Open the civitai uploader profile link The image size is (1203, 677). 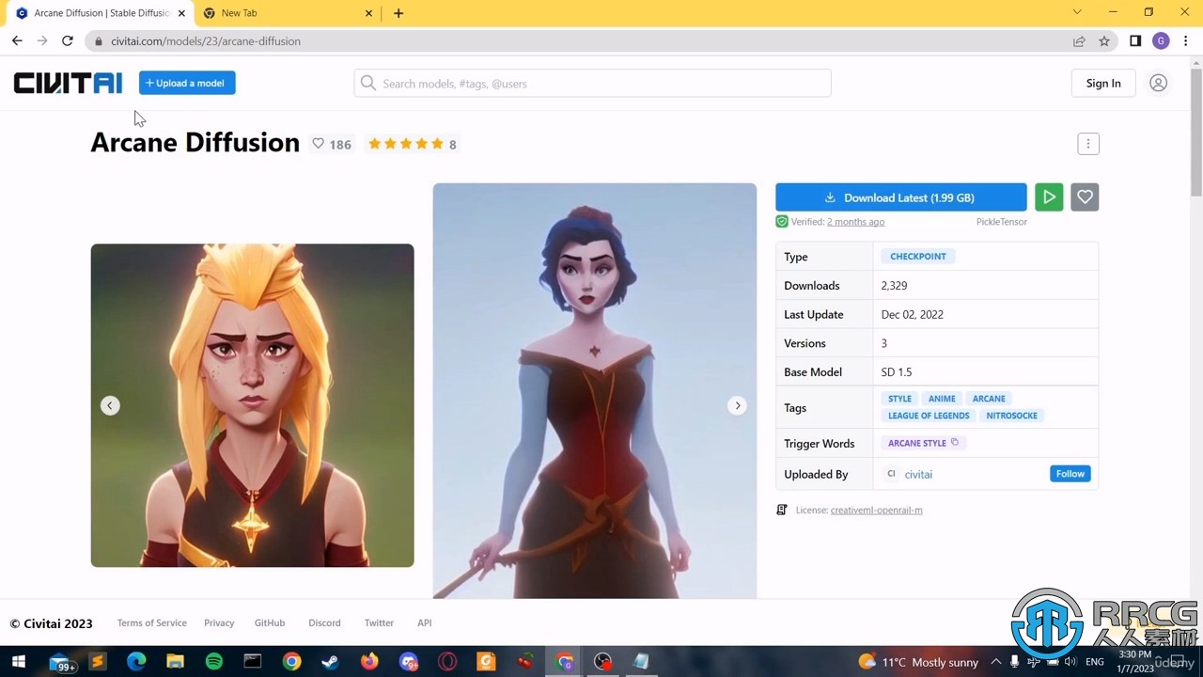[x=918, y=474]
